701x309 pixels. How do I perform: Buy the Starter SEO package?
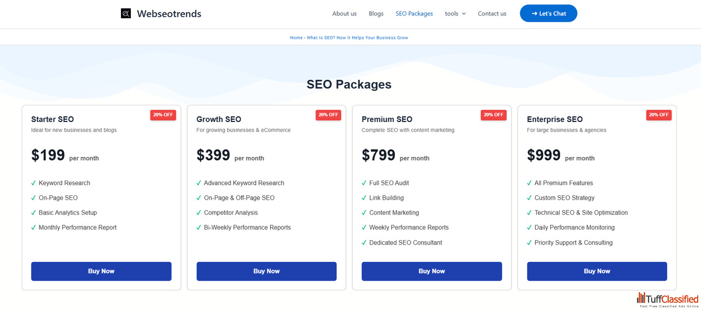pos(101,271)
